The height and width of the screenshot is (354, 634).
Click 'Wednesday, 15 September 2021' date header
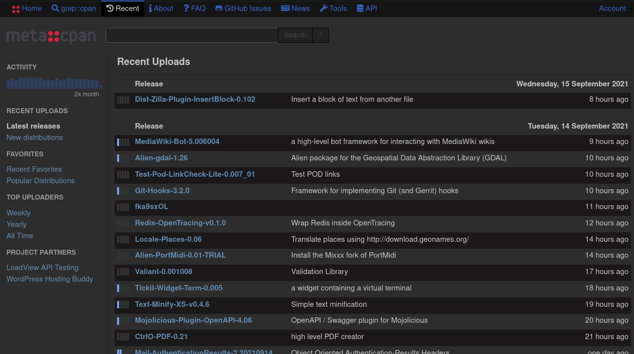[572, 84]
